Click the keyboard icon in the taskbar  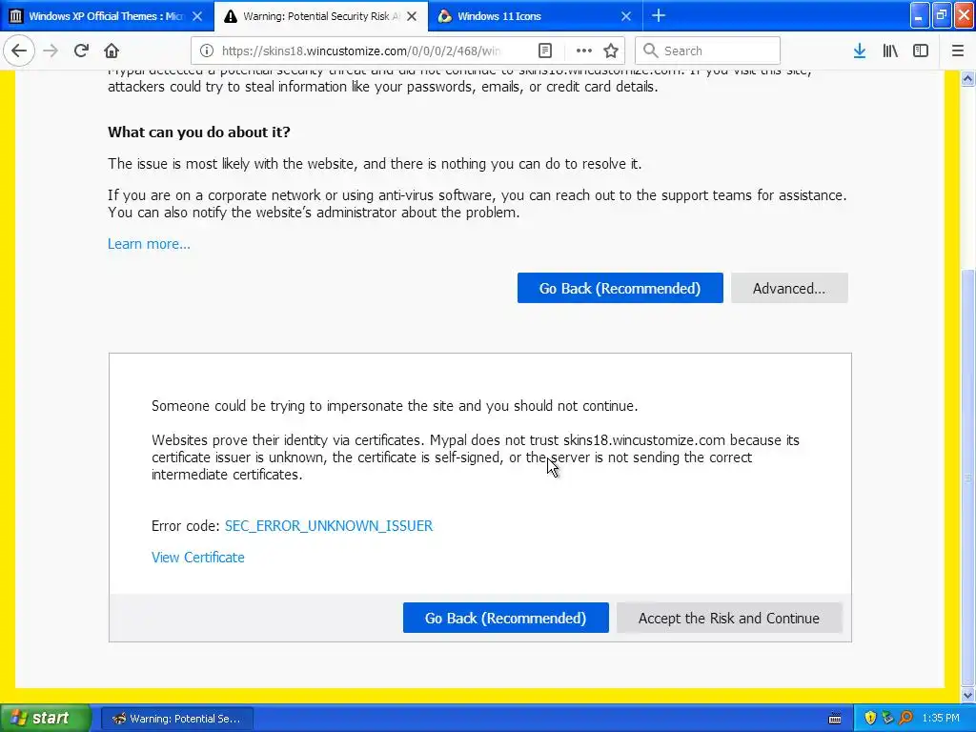[835, 719]
